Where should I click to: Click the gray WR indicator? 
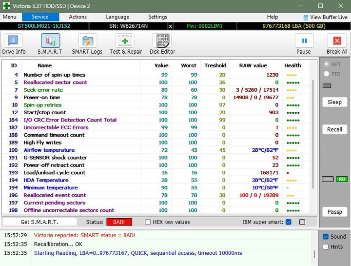328,179
